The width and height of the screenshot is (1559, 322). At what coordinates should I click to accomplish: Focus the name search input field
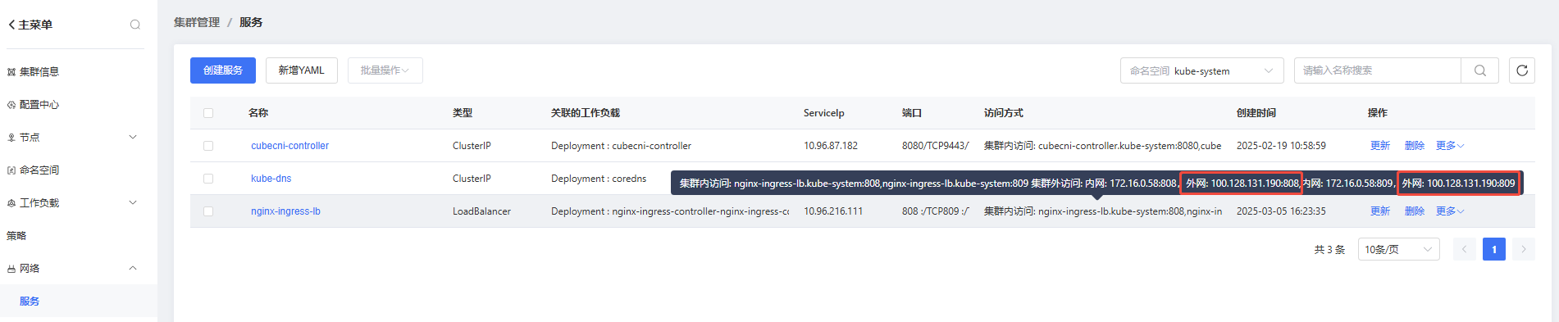pyautogui.click(x=1378, y=70)
